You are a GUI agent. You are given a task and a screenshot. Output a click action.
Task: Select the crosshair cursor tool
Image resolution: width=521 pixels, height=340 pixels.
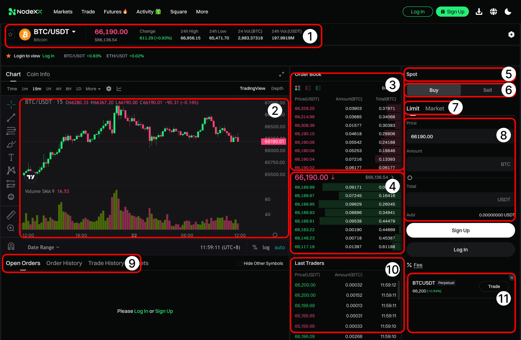point(11,105)
